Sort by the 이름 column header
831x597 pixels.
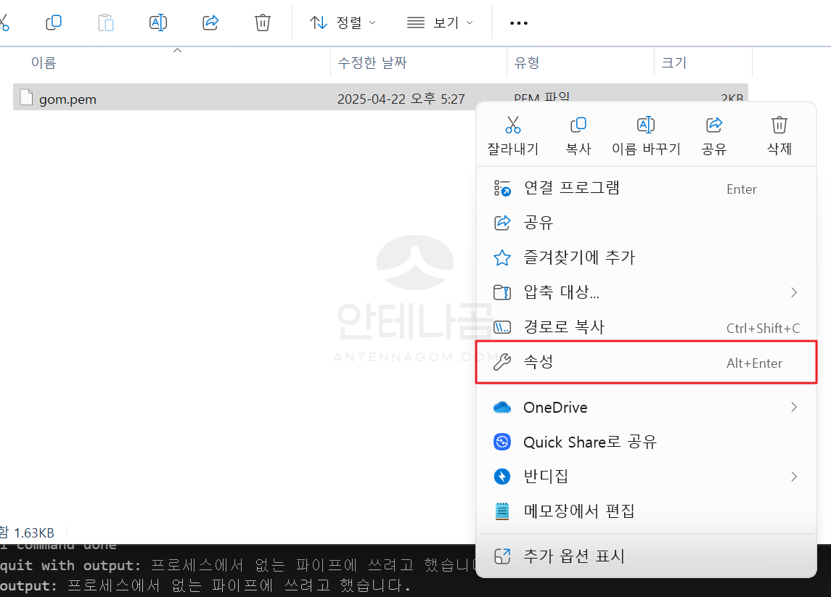tap(44, 62)
